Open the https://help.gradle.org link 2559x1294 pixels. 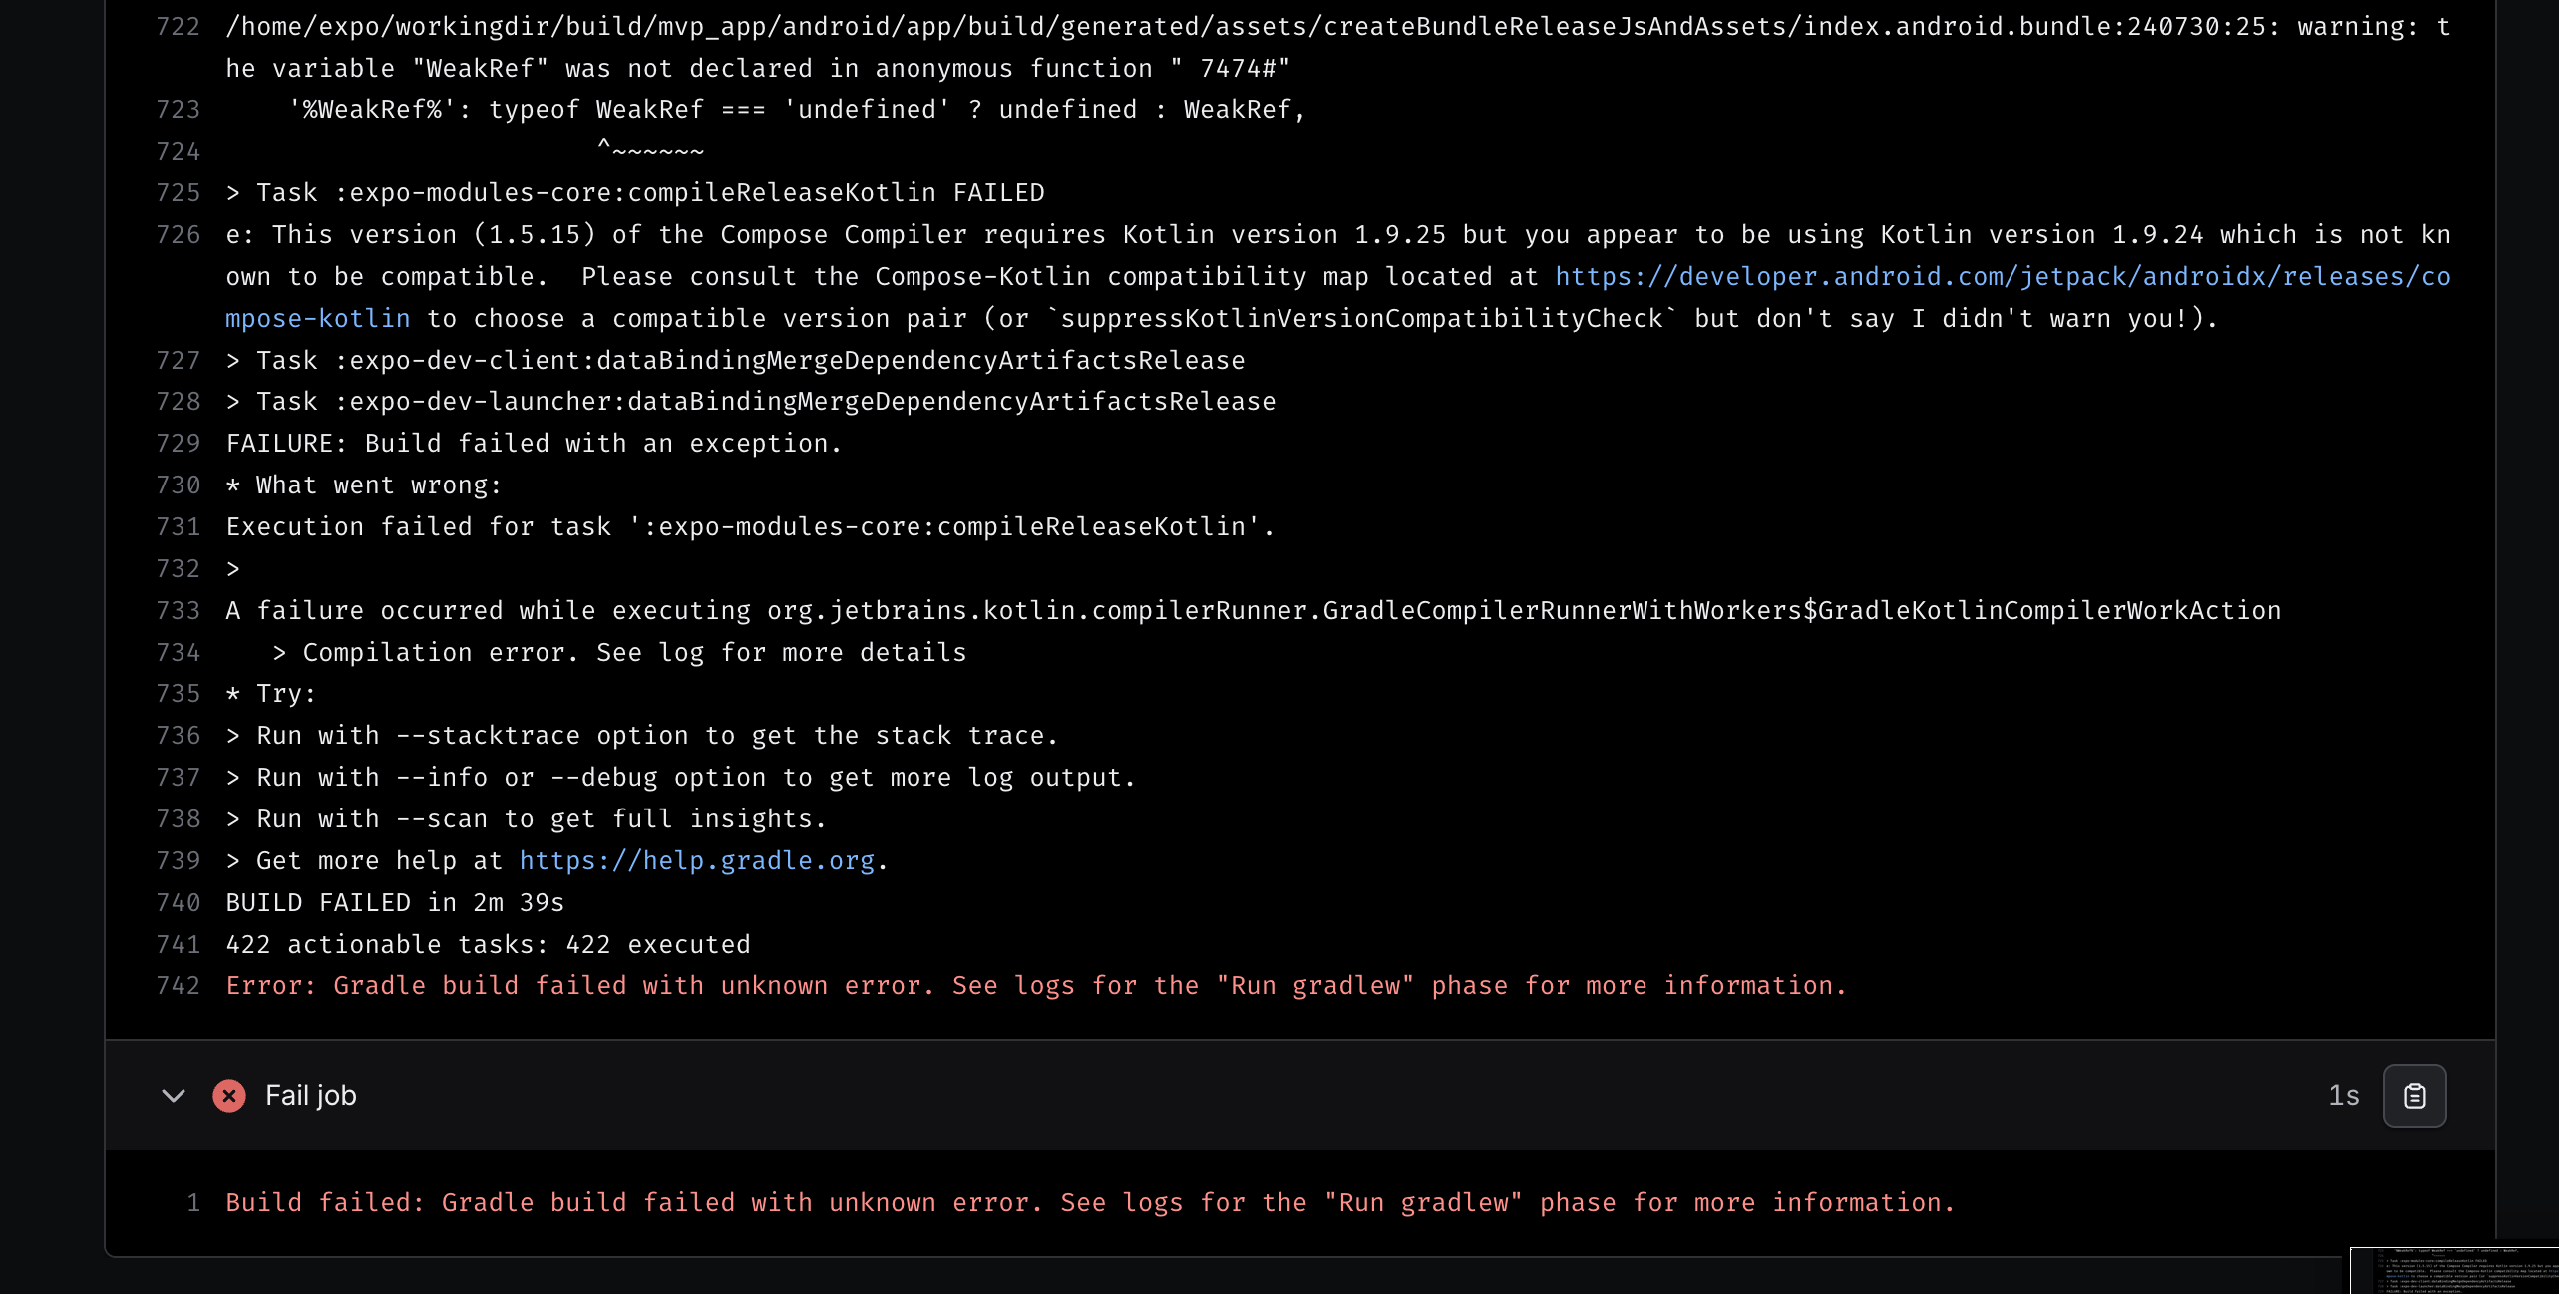click(697, 860)
